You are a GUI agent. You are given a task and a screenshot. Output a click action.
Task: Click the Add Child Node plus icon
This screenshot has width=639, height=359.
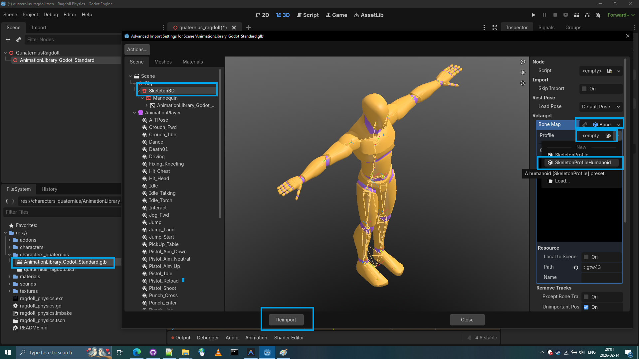(x=8, y=40)
